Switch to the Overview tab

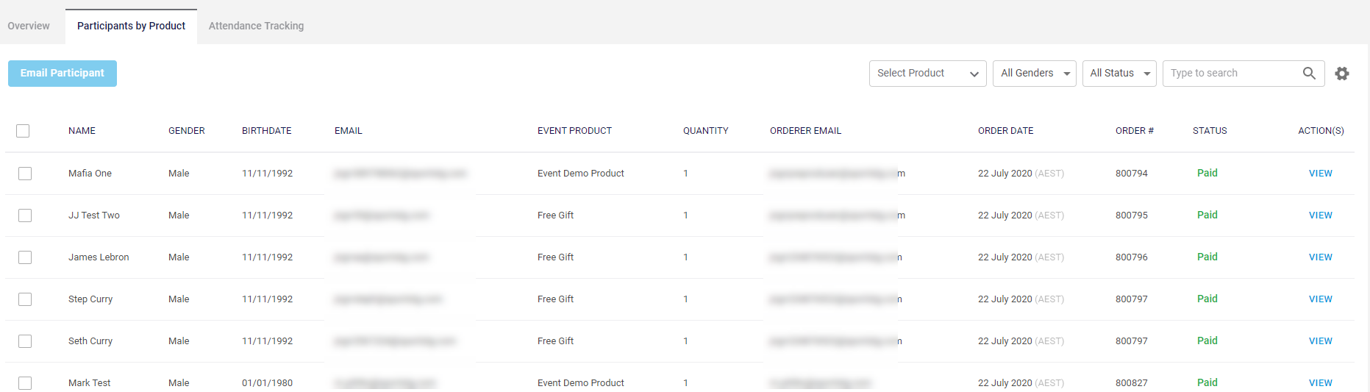pos(29,26)
